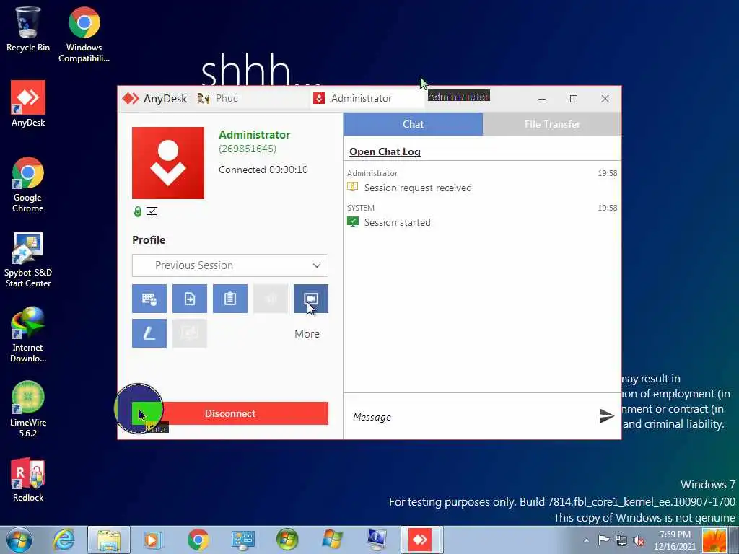Open the Previous Session profile dropdown
The height and width of the screenshot is (554, 739).
click(x=230, y=265)
